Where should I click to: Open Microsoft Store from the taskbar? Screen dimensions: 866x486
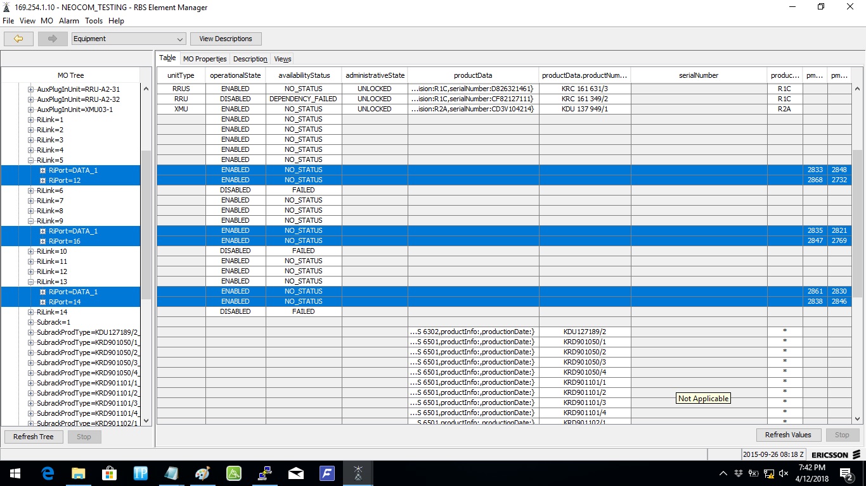[x=110, y=473]
